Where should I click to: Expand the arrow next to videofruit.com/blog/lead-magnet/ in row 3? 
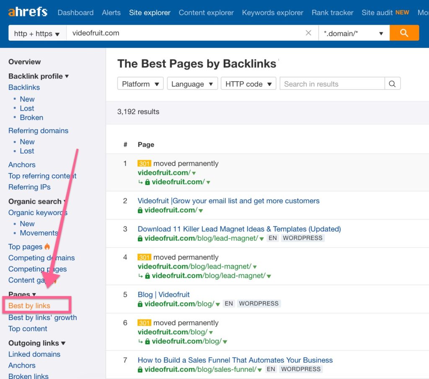pos(261,239)
